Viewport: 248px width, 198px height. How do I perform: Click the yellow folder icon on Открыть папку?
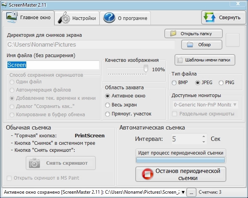click(x=173, y=34)
